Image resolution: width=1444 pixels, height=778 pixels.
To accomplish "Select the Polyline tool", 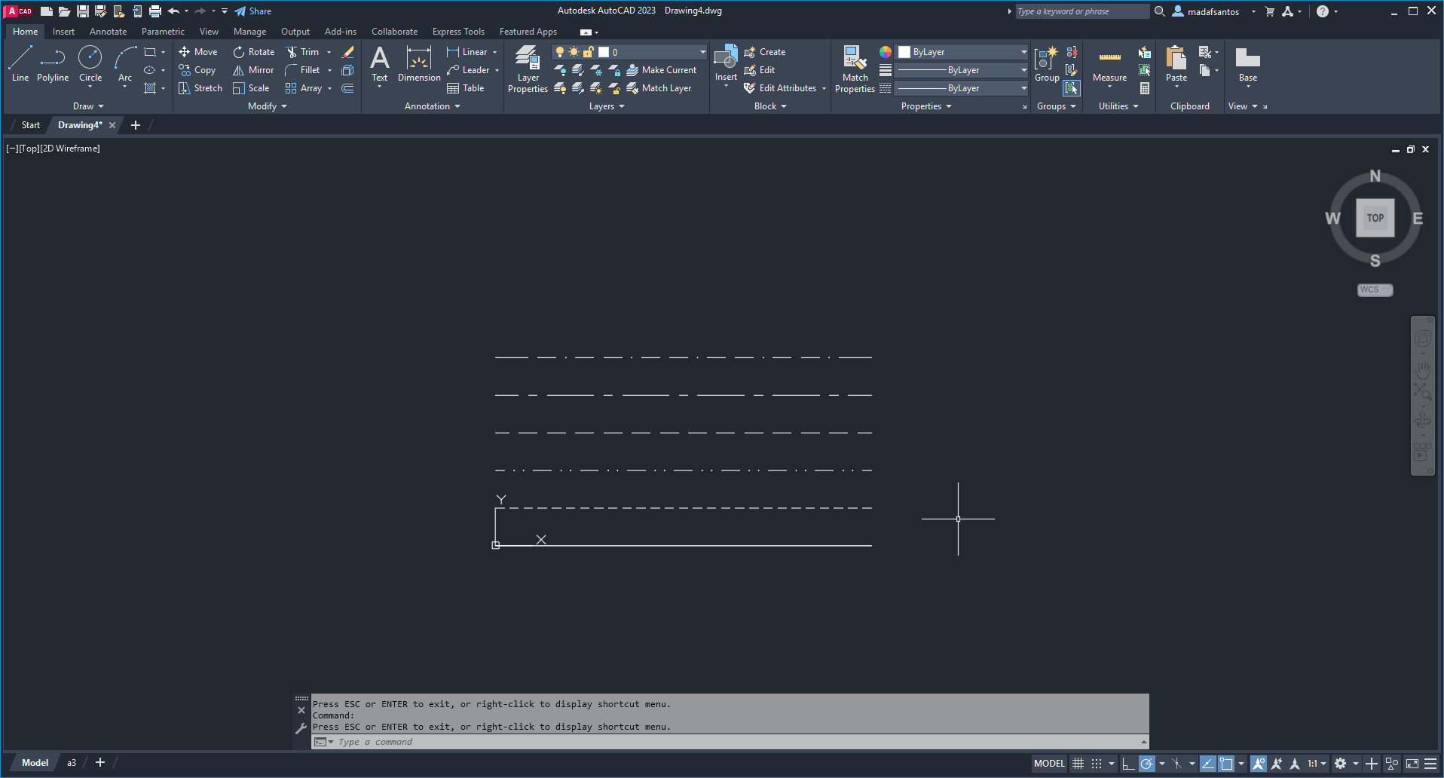I will coord(53,63).
